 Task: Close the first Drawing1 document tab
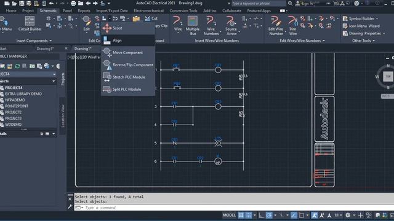(66, 48)
